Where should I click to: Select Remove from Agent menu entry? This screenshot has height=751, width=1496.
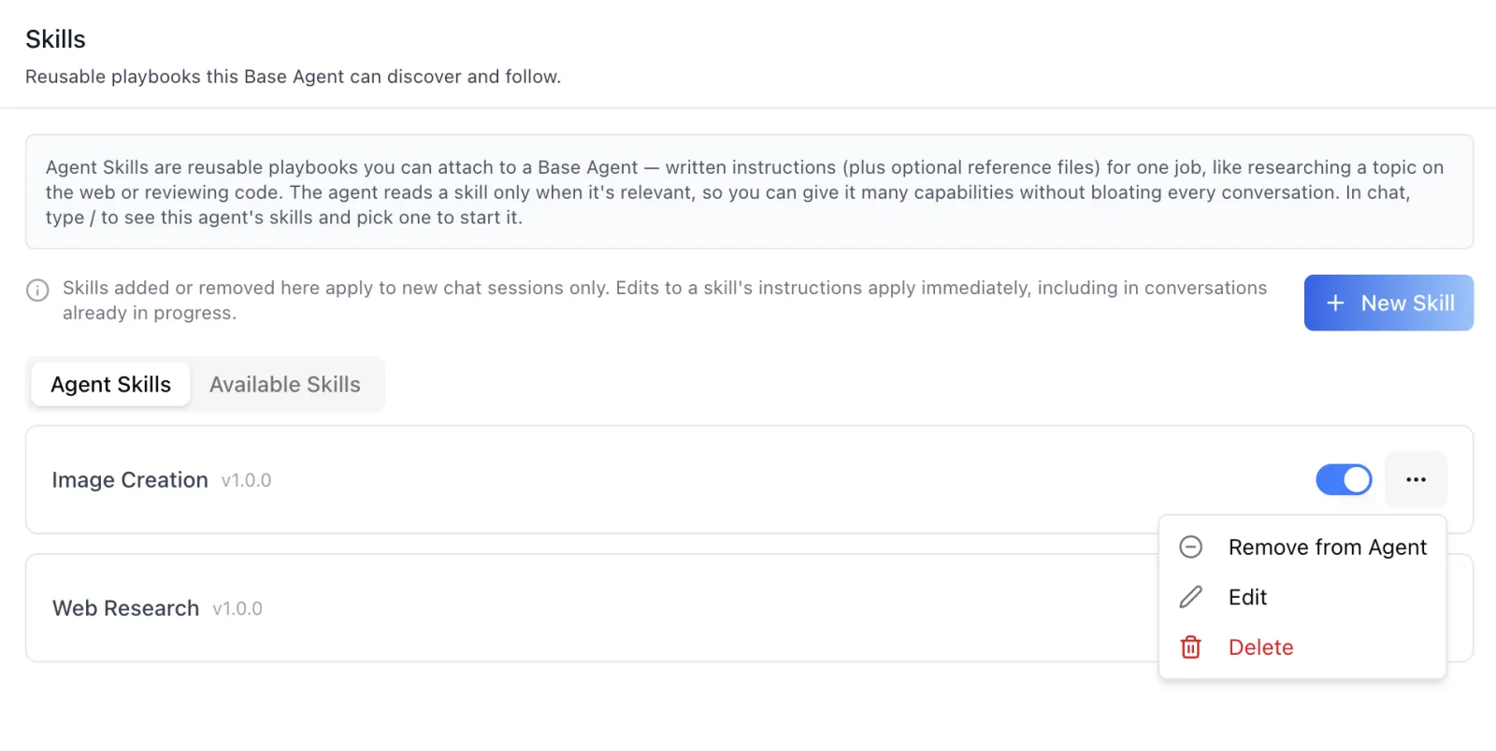coord(1302,547)
